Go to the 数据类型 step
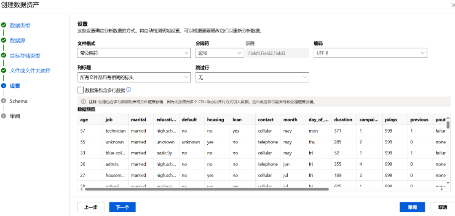455x216 pixels. coord(20,25)
